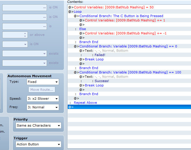Expand second 'exists' condition dropdown
The image size is (191, 150).
[25, 63]
